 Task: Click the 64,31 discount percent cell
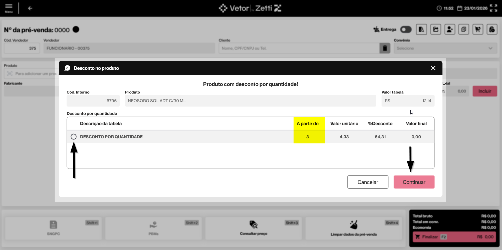pyautogui.click(x=380, y=137)
